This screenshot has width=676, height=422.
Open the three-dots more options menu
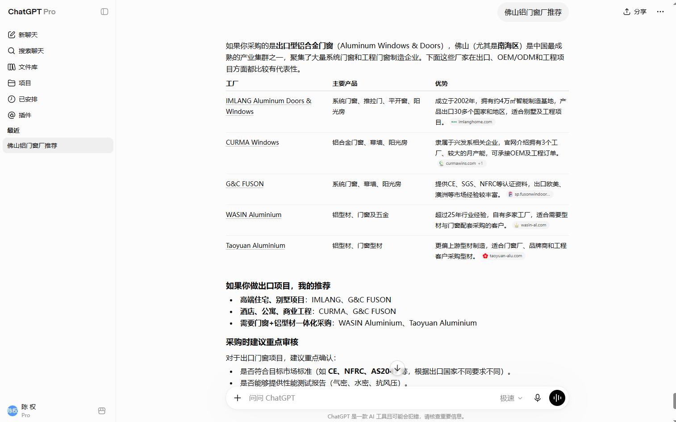point(660,12)
